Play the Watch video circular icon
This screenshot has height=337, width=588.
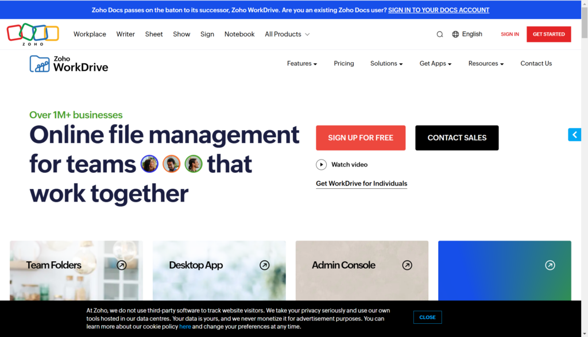(322, 165)
